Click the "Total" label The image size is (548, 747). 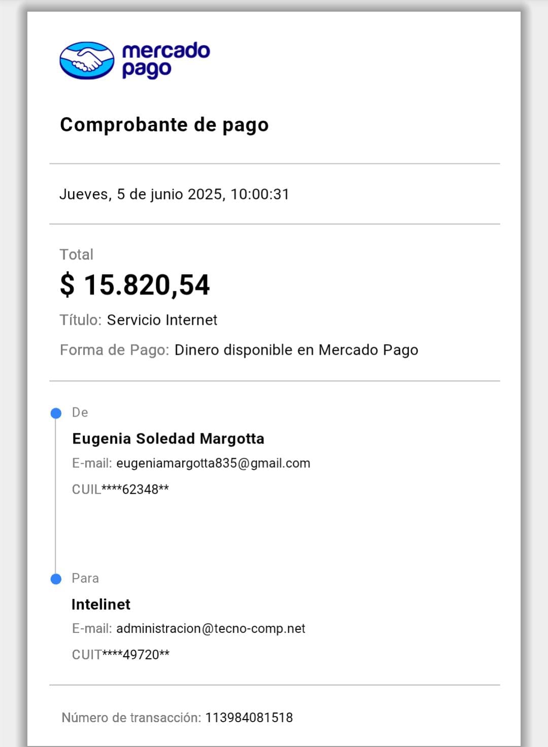click(x=77, y=254)
